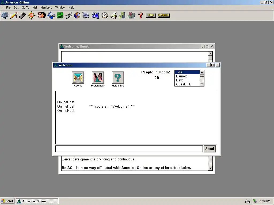The height and width of the screenshot is (205, 274).
Task: Click the Online Clock icon
Action: [x=105, y=15]
